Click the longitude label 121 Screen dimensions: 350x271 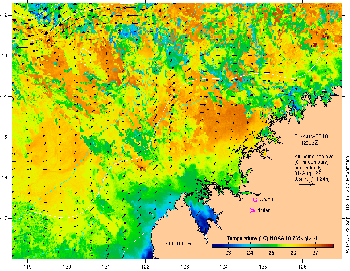[x=106, y=267]
